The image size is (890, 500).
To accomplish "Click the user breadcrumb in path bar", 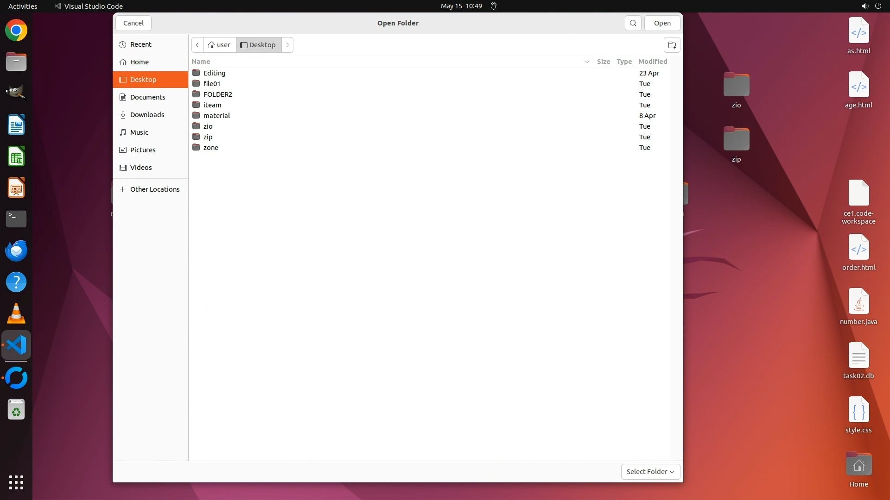I will (219, 45).
